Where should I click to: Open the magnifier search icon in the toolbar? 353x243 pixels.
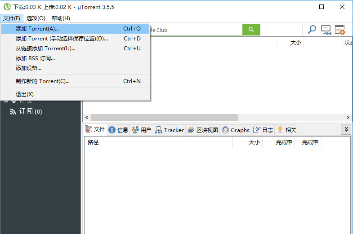[x=312, y=30]
